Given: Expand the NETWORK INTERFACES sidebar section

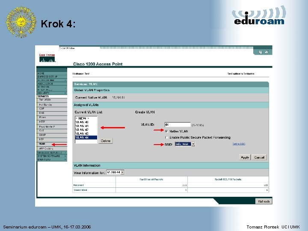Looking at the screenshot, I should coord(52,88).
